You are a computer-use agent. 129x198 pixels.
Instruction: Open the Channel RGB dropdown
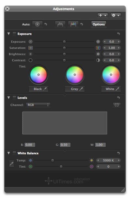pyautogui.click(x=38, y=105)
